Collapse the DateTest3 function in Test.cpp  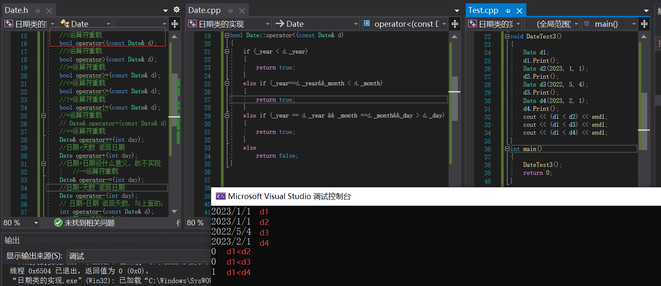click(x=507, y=36)
